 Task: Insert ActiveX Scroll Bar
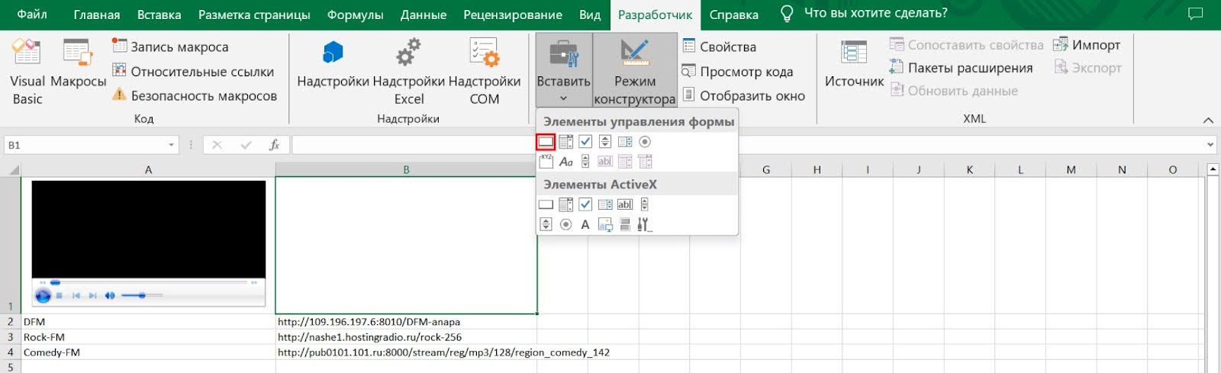[645, 204]
